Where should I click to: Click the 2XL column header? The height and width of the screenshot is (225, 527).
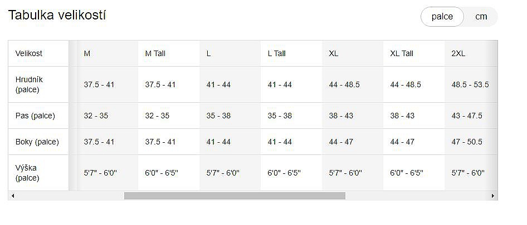(x=458, y=54)
